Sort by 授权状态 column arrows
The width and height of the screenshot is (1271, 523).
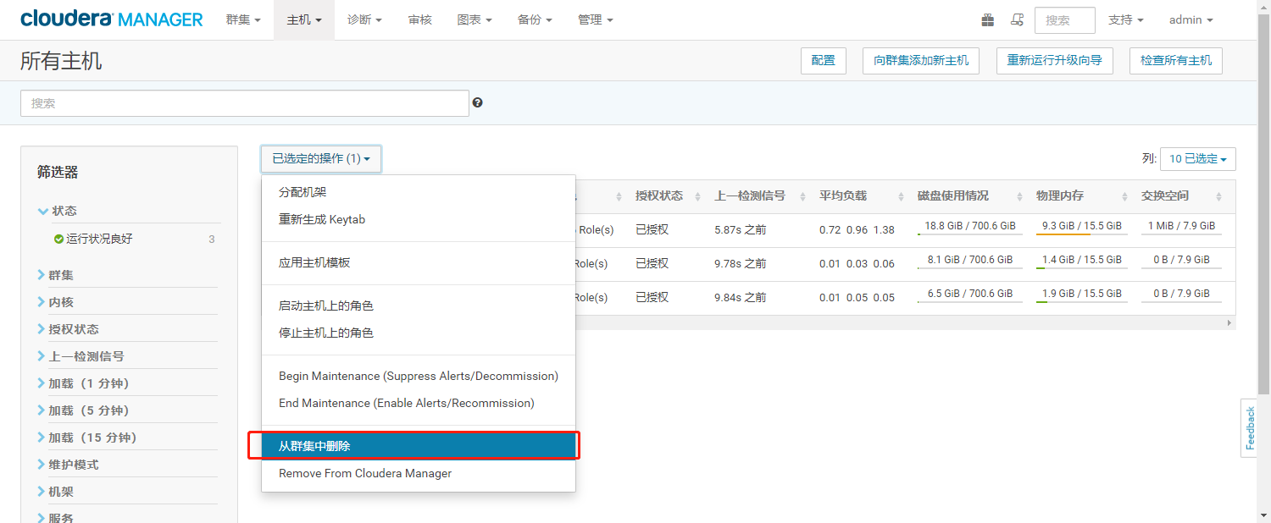(698, 196)
